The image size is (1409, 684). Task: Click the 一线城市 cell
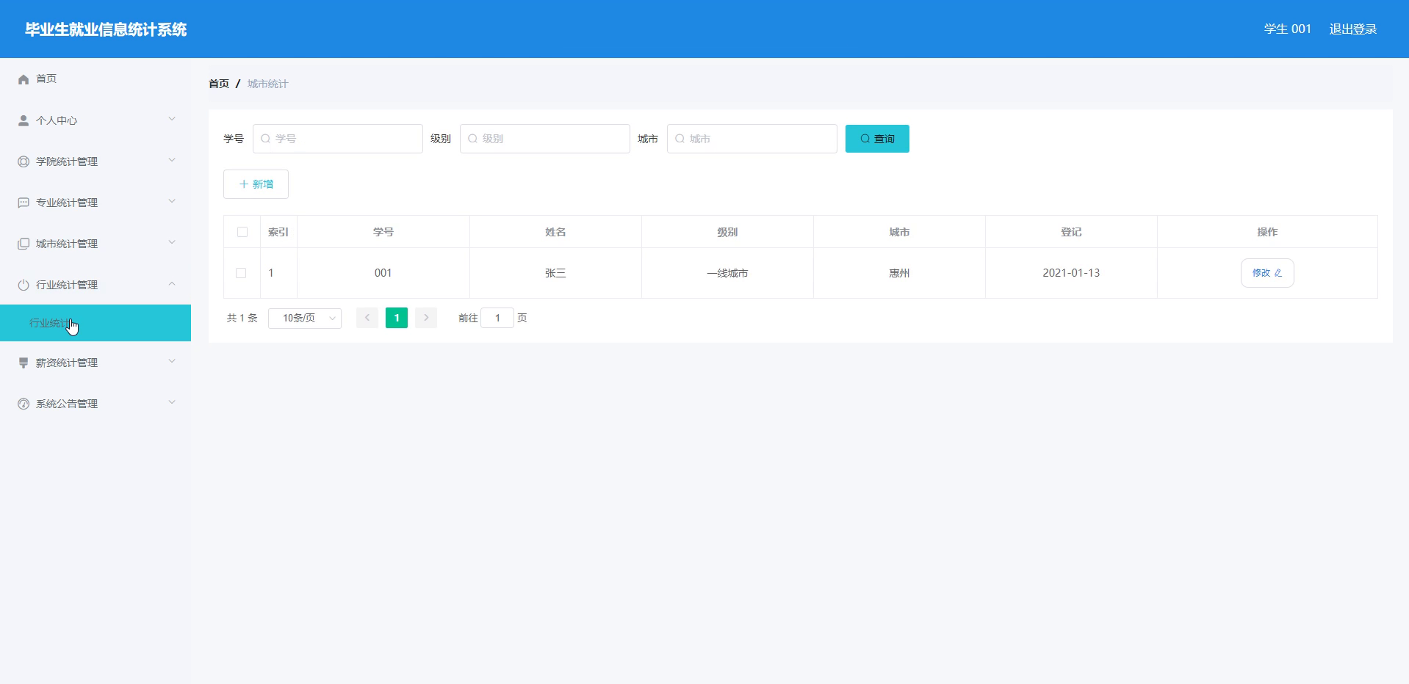(727, 273)
